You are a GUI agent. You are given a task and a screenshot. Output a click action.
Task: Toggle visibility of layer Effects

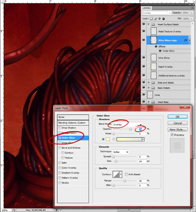pyautogui.click(x=156, y=47)
